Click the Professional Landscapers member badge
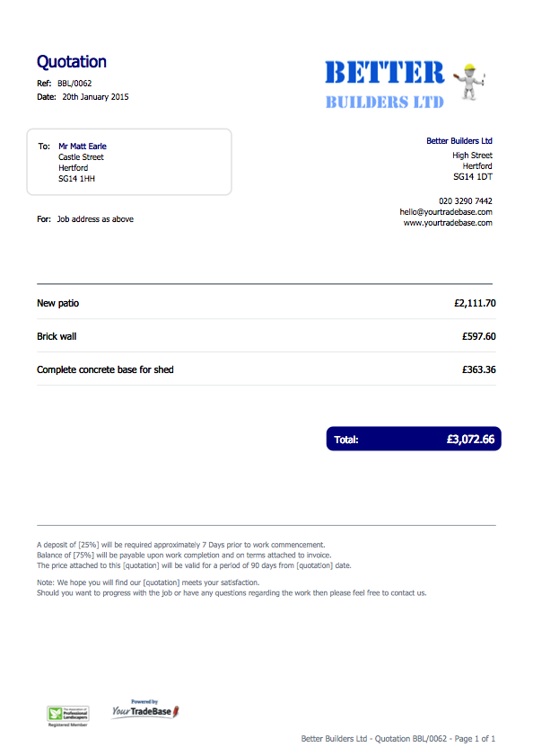This screenshot has width=533, height=756. click(x=68, y=716)
